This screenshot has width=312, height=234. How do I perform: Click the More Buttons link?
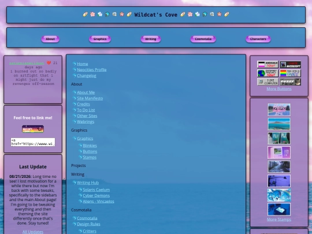(x=279, y=89)
